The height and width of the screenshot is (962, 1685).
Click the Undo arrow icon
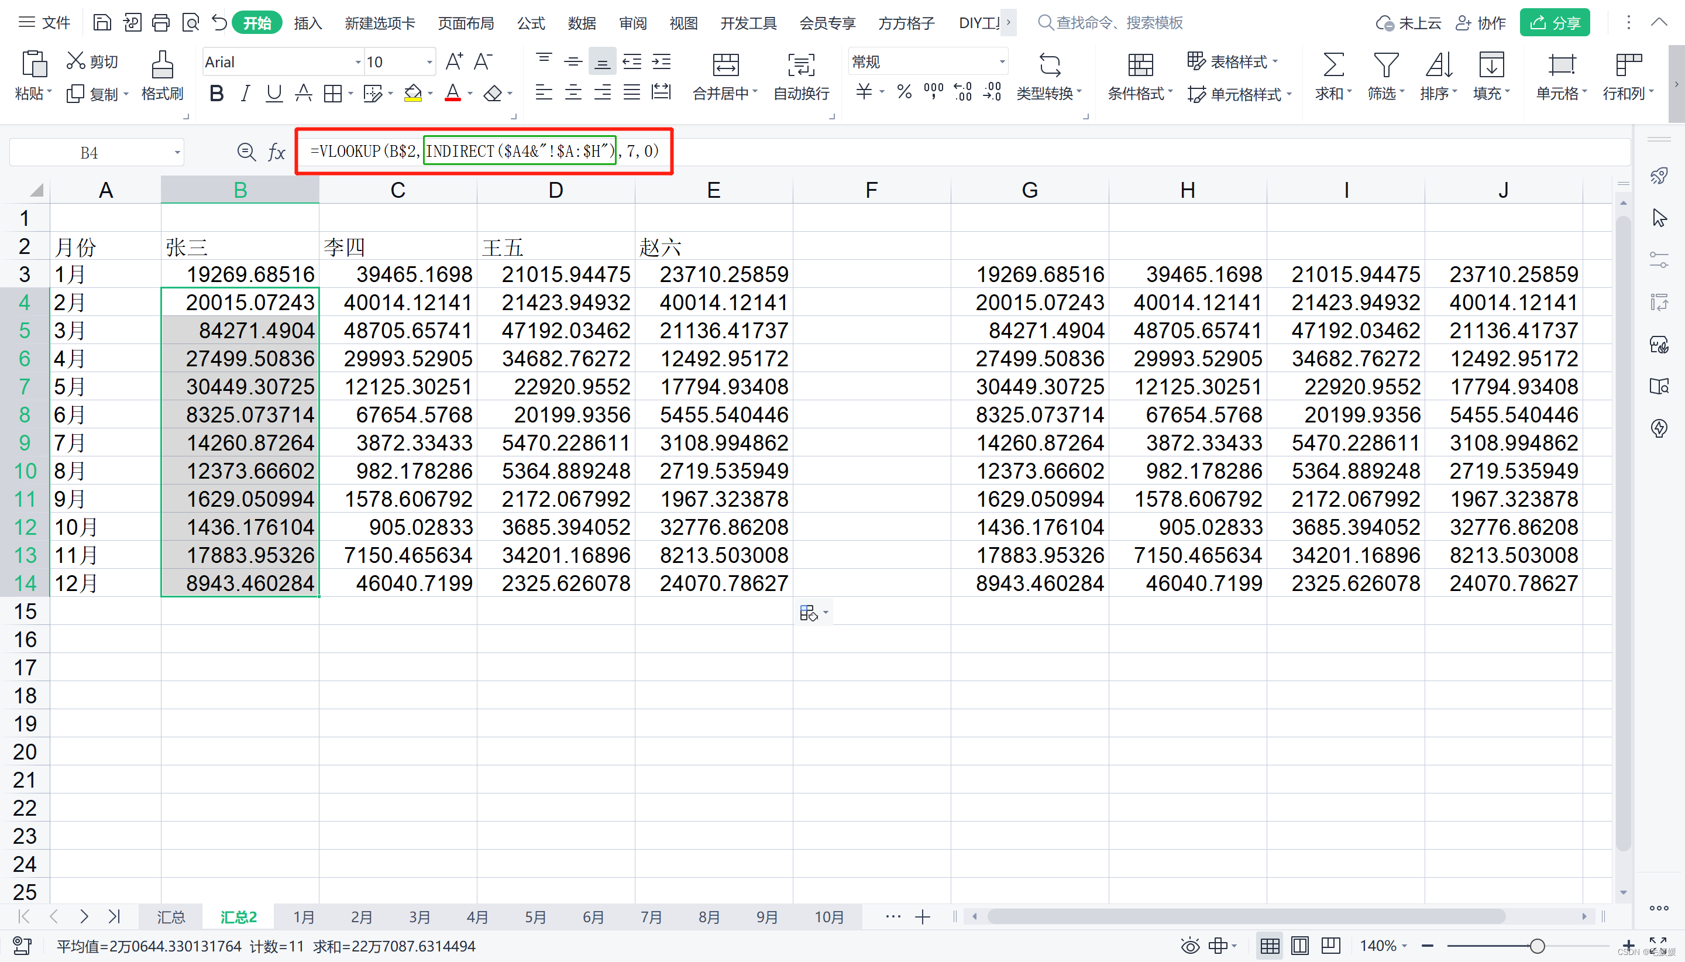(x=219, y=23)
